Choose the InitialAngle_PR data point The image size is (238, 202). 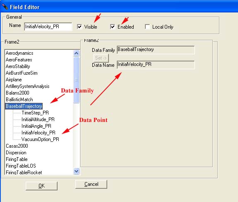(x=36, y=126)
